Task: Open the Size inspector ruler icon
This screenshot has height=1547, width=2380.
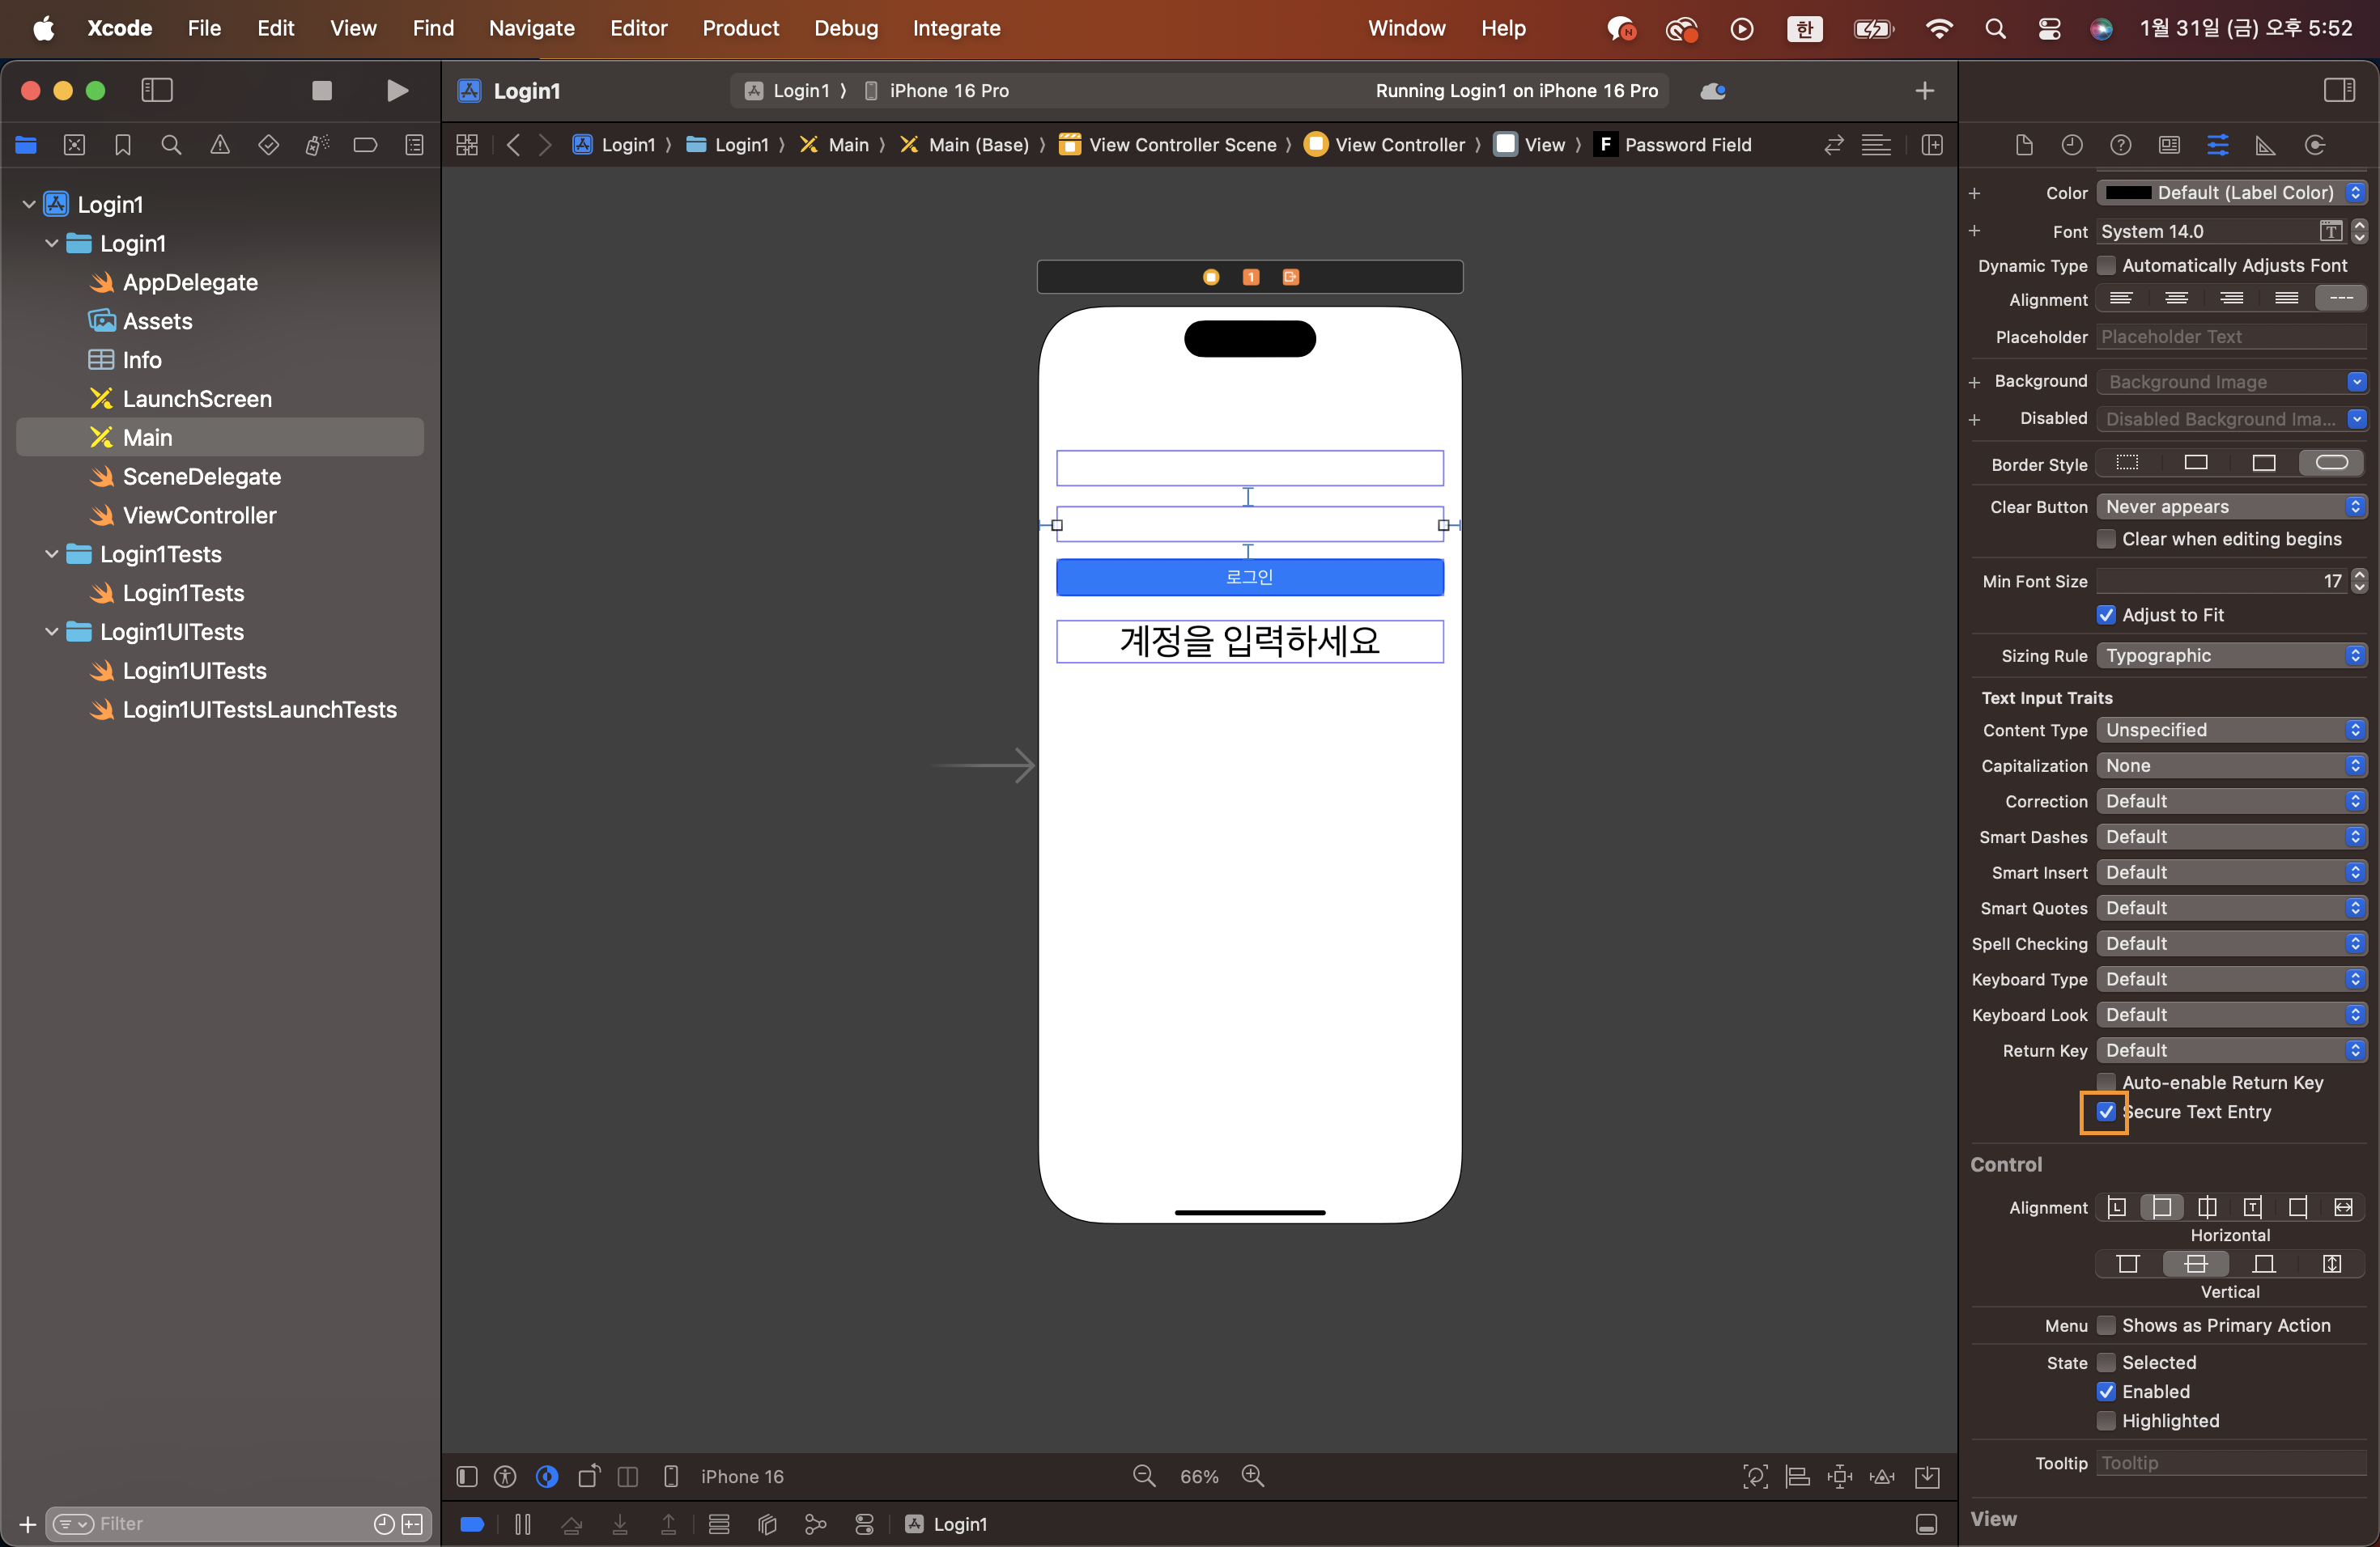Action: (x=2265, y=145)
